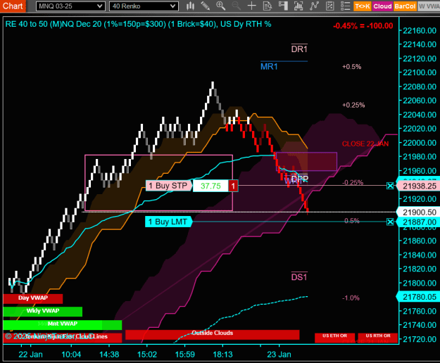This screenshot has width=440, height=363.
Task: Click the -0.45% = -100.00 readout
Action: (x=363, y=26)
